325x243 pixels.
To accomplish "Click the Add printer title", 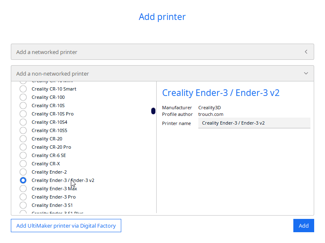I will pos(162,17).
